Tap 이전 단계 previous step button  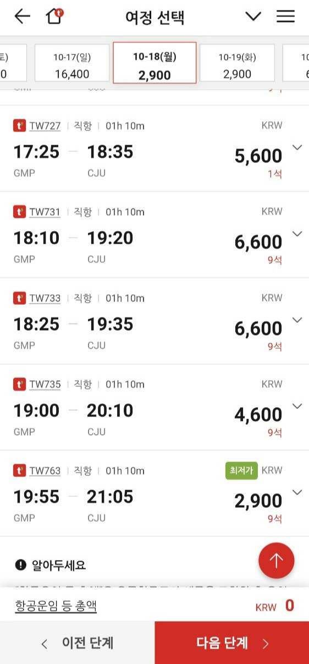pos(77,643)
